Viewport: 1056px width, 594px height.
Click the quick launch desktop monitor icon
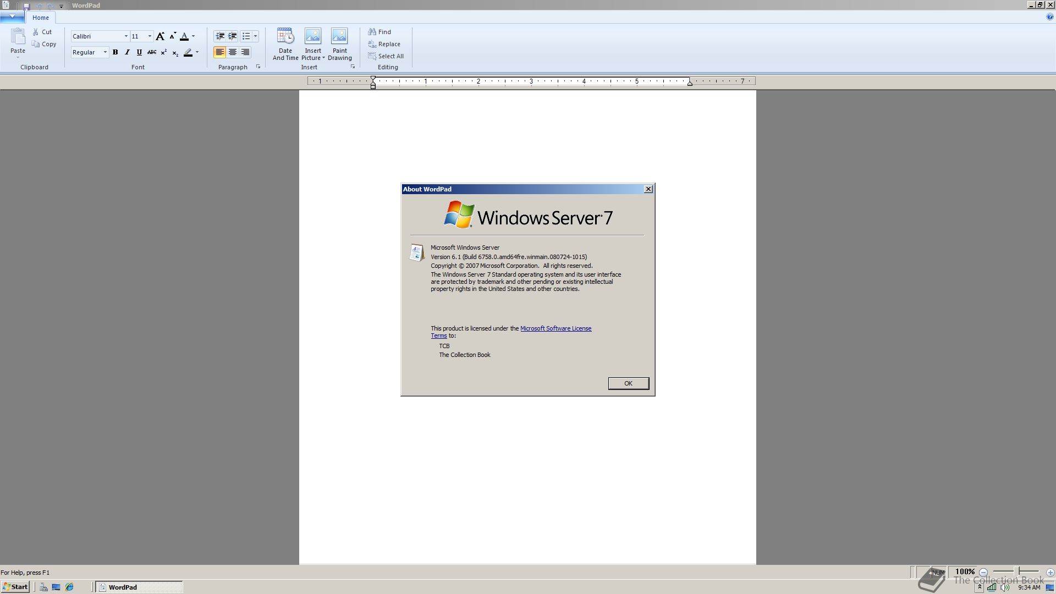(x=56, y=587)
